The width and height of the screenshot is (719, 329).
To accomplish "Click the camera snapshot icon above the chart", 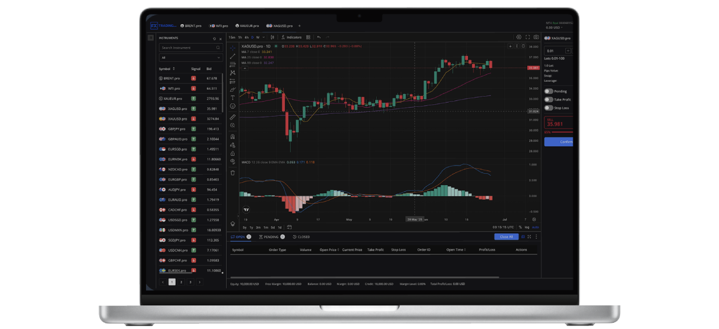I will coord(536,37).
